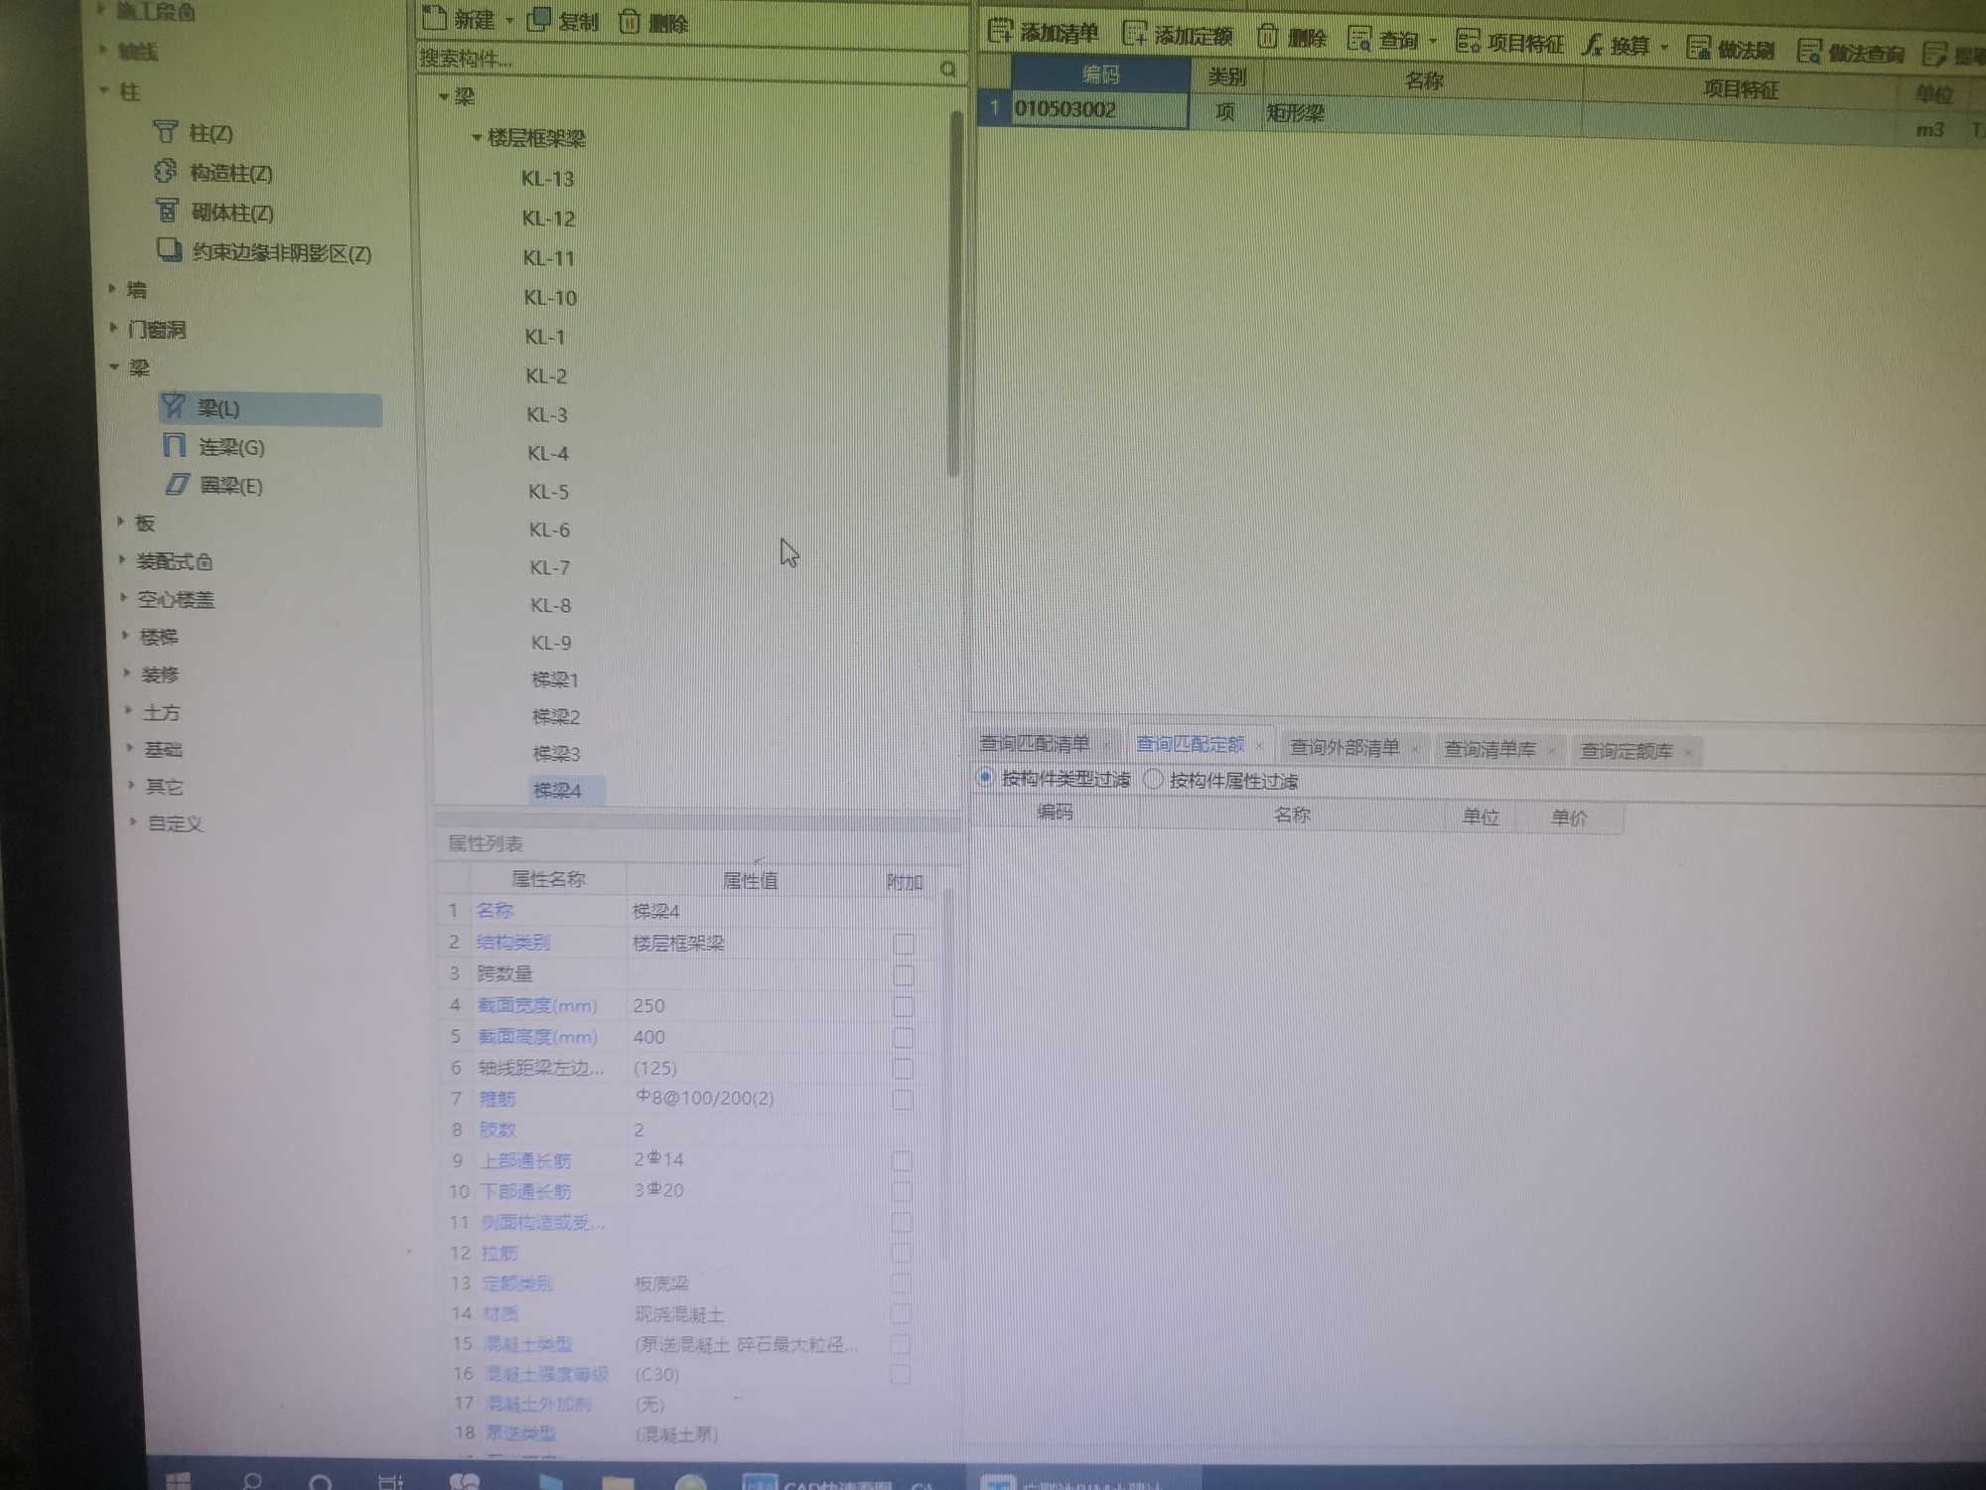
Task: Click the 换算 fx conversion icon
Action: 1593,45
